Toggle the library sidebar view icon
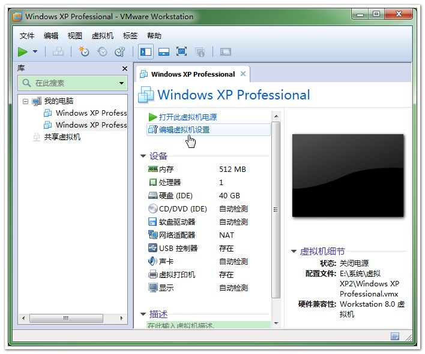The height and width of the screenshot is (354, 425). [x=146, y=52]
